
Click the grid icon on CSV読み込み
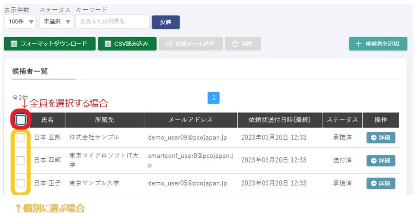pyautogui.click(x=108, y=44)
